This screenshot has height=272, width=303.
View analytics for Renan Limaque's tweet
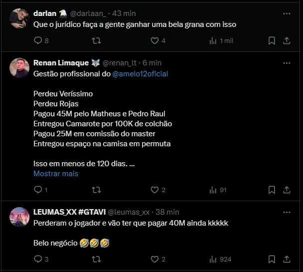pyautogui.click(x=213, y=190)
